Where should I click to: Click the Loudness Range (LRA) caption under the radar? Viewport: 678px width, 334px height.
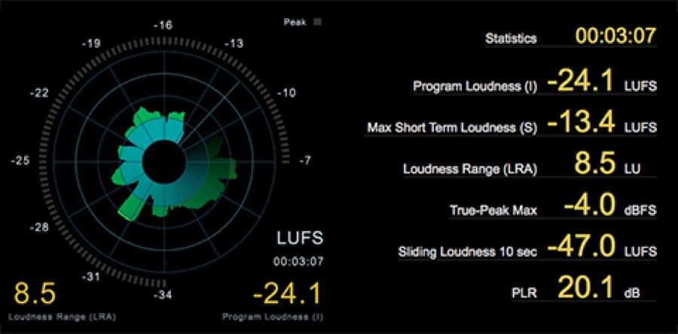pos(62,317)
